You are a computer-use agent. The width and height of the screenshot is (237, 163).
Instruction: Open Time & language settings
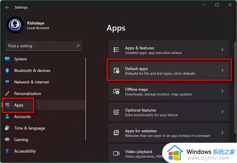tap(30, 128)
